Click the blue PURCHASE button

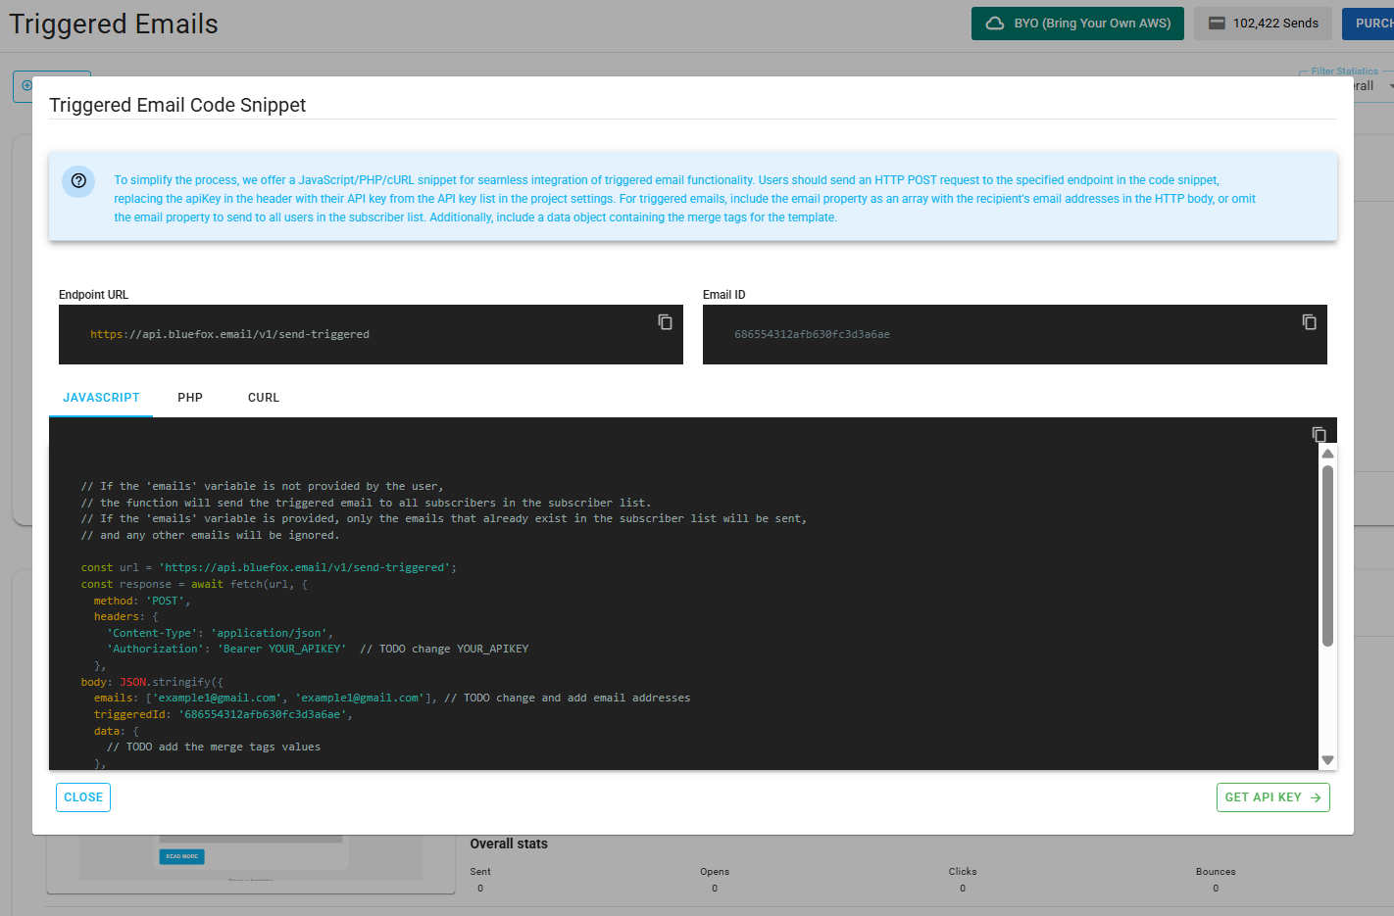pyautogui.click(x=1372, y=23)
